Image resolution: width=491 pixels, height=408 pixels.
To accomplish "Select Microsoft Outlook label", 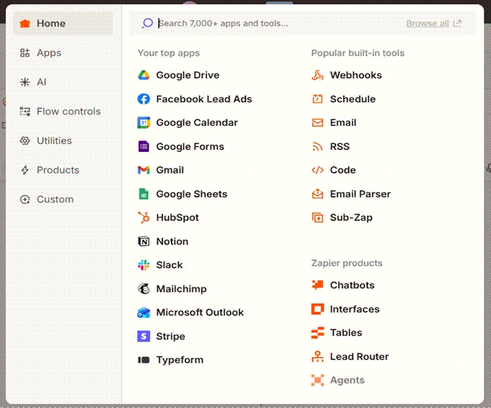I will tap(200, 312).
